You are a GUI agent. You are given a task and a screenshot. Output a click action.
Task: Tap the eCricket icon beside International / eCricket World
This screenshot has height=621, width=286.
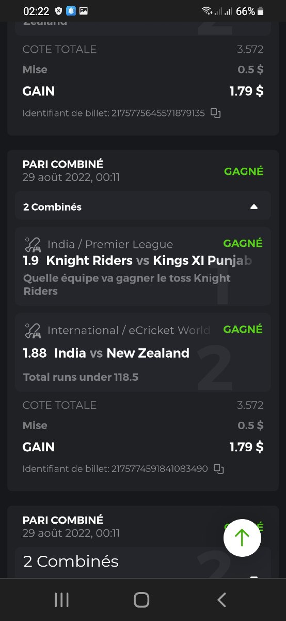33,330
